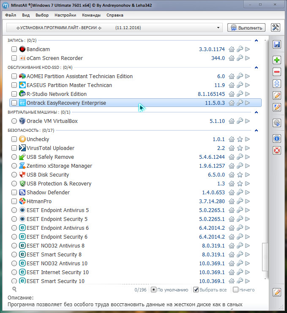This screenshot has width=287, height=313.
Task: Select the USB Protection & Recovery entry
Action: coord(59,184)
